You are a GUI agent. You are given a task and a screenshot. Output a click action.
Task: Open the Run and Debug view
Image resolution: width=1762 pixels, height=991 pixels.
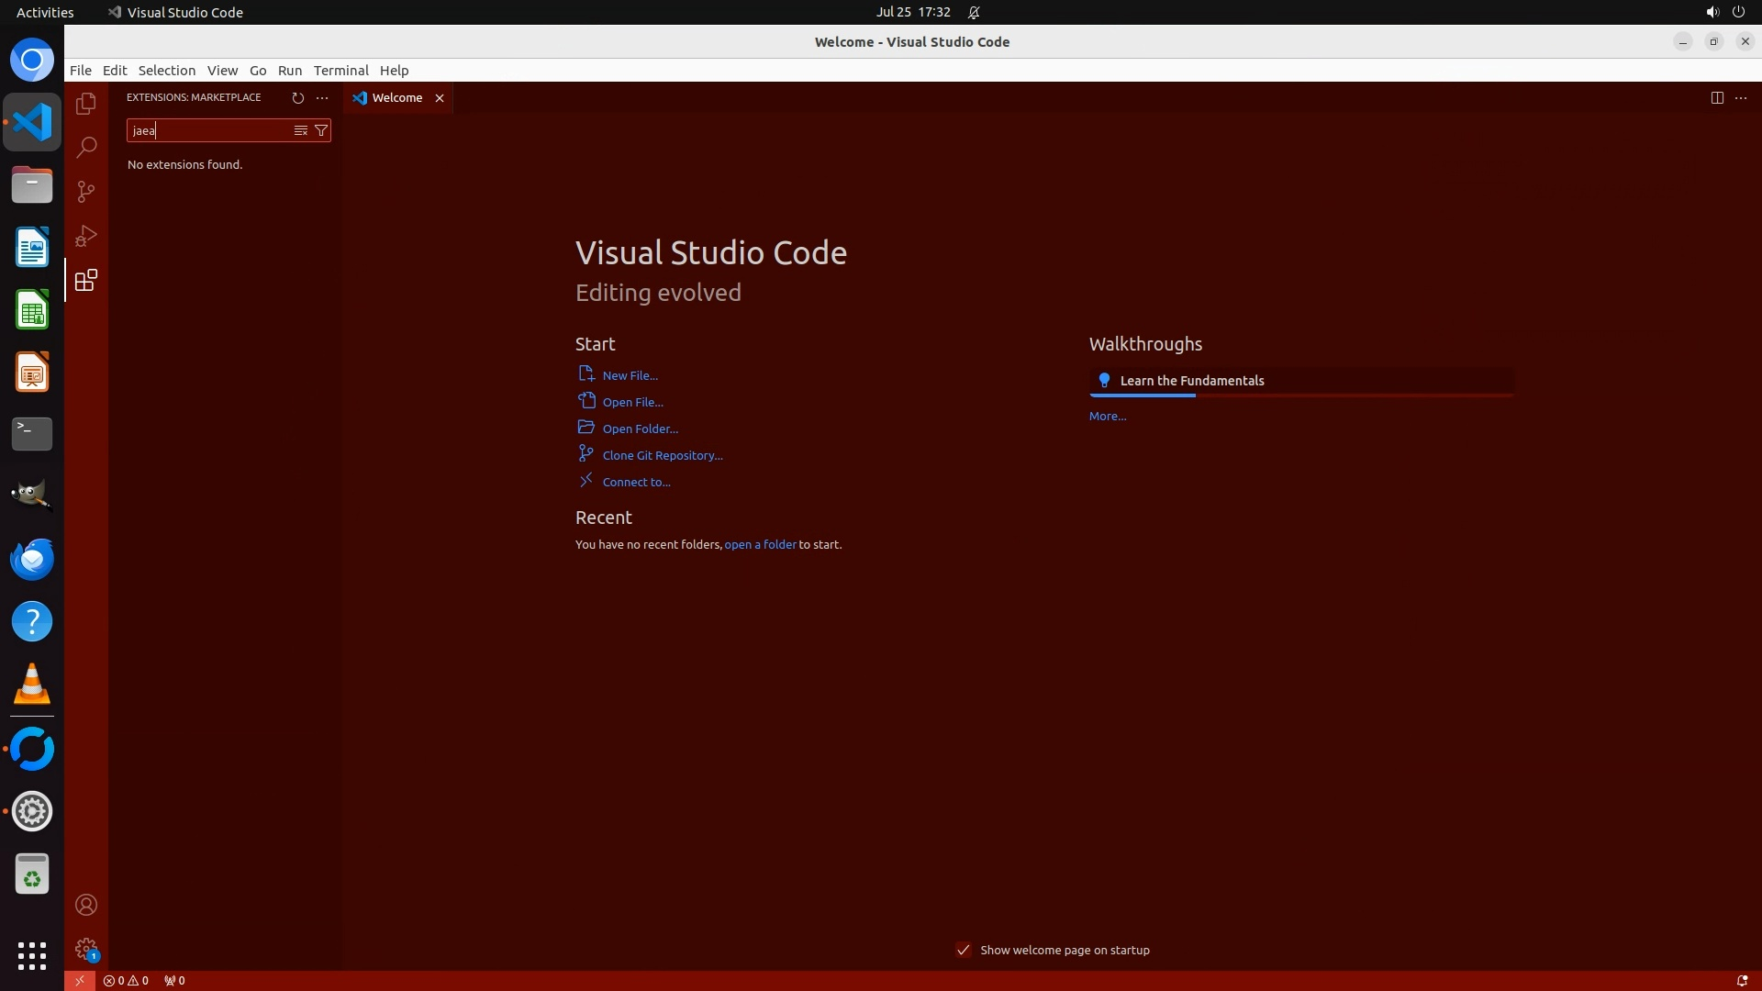click(x=85, y=236)
